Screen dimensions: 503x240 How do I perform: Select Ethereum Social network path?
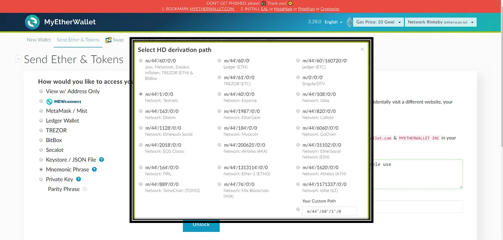point(140,128)
